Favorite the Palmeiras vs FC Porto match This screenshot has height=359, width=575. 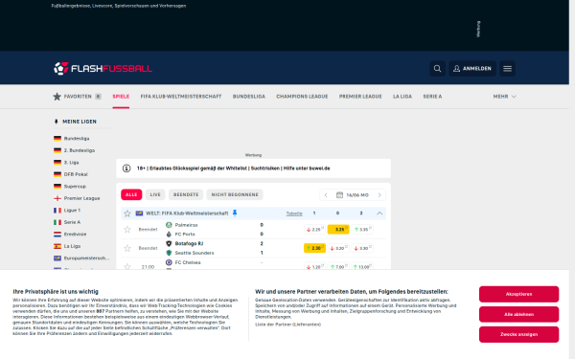click(127, 230)
